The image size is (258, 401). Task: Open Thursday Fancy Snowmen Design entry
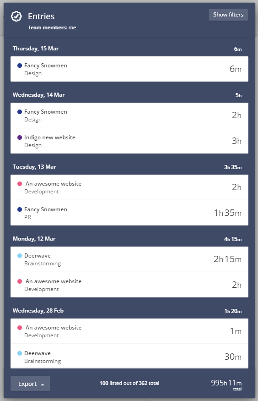click(x=129, y=69)
